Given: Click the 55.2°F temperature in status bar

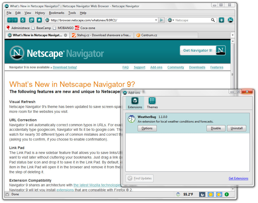Looking at the screenshot, I should pos(188,194).
